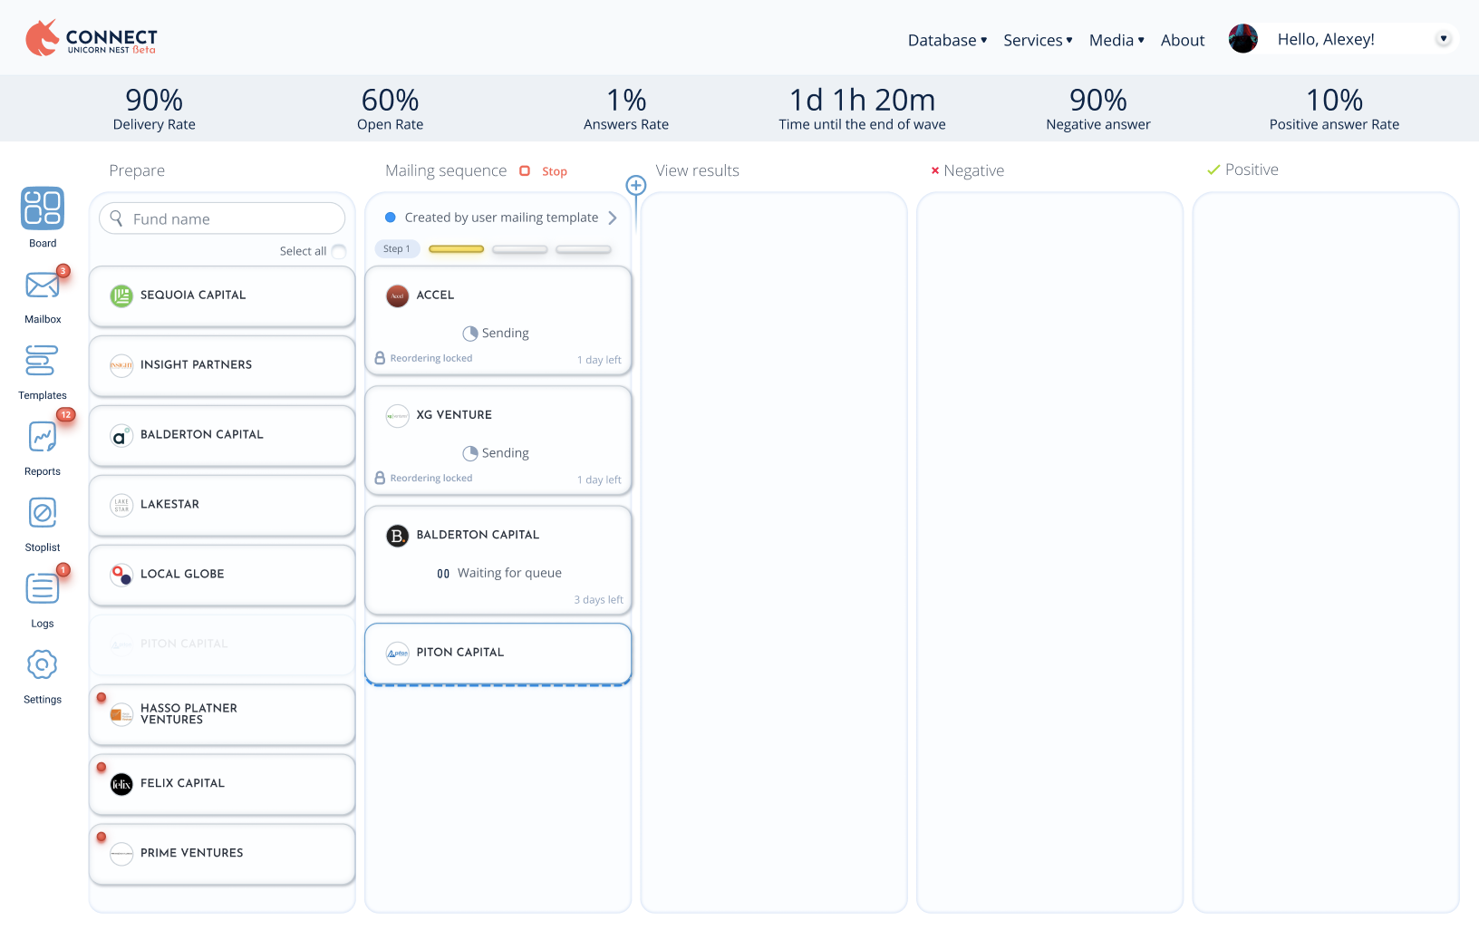Click the yellow first step progress bar
The height and width of the screenshot is (930, 1479).
(x=457, y=249)
